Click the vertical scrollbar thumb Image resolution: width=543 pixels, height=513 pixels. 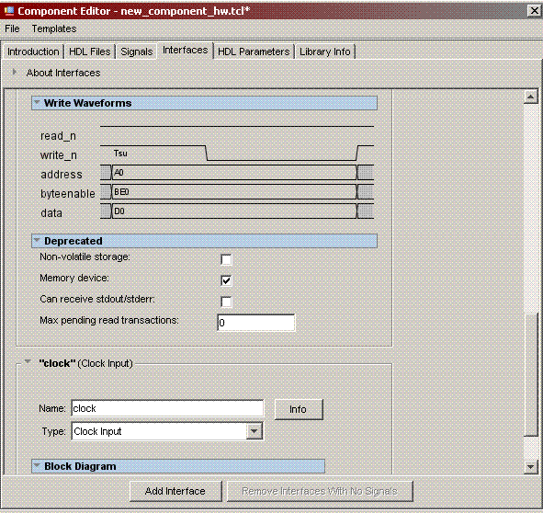click(x=530, y=374)
